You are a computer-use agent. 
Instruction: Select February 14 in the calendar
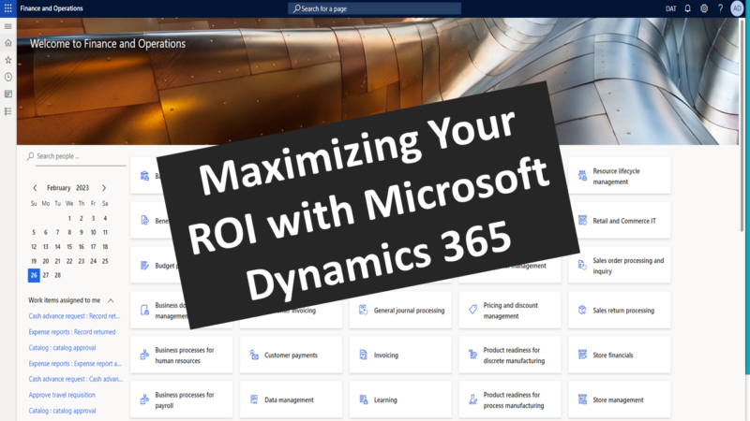coord(57,247)
